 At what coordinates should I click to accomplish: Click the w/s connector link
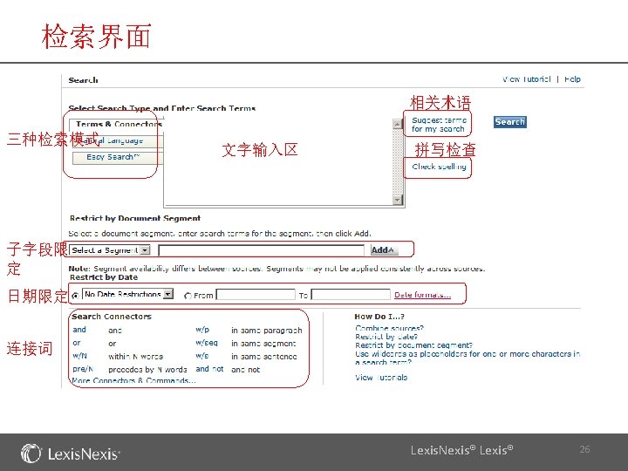click(x=201, y=356)
